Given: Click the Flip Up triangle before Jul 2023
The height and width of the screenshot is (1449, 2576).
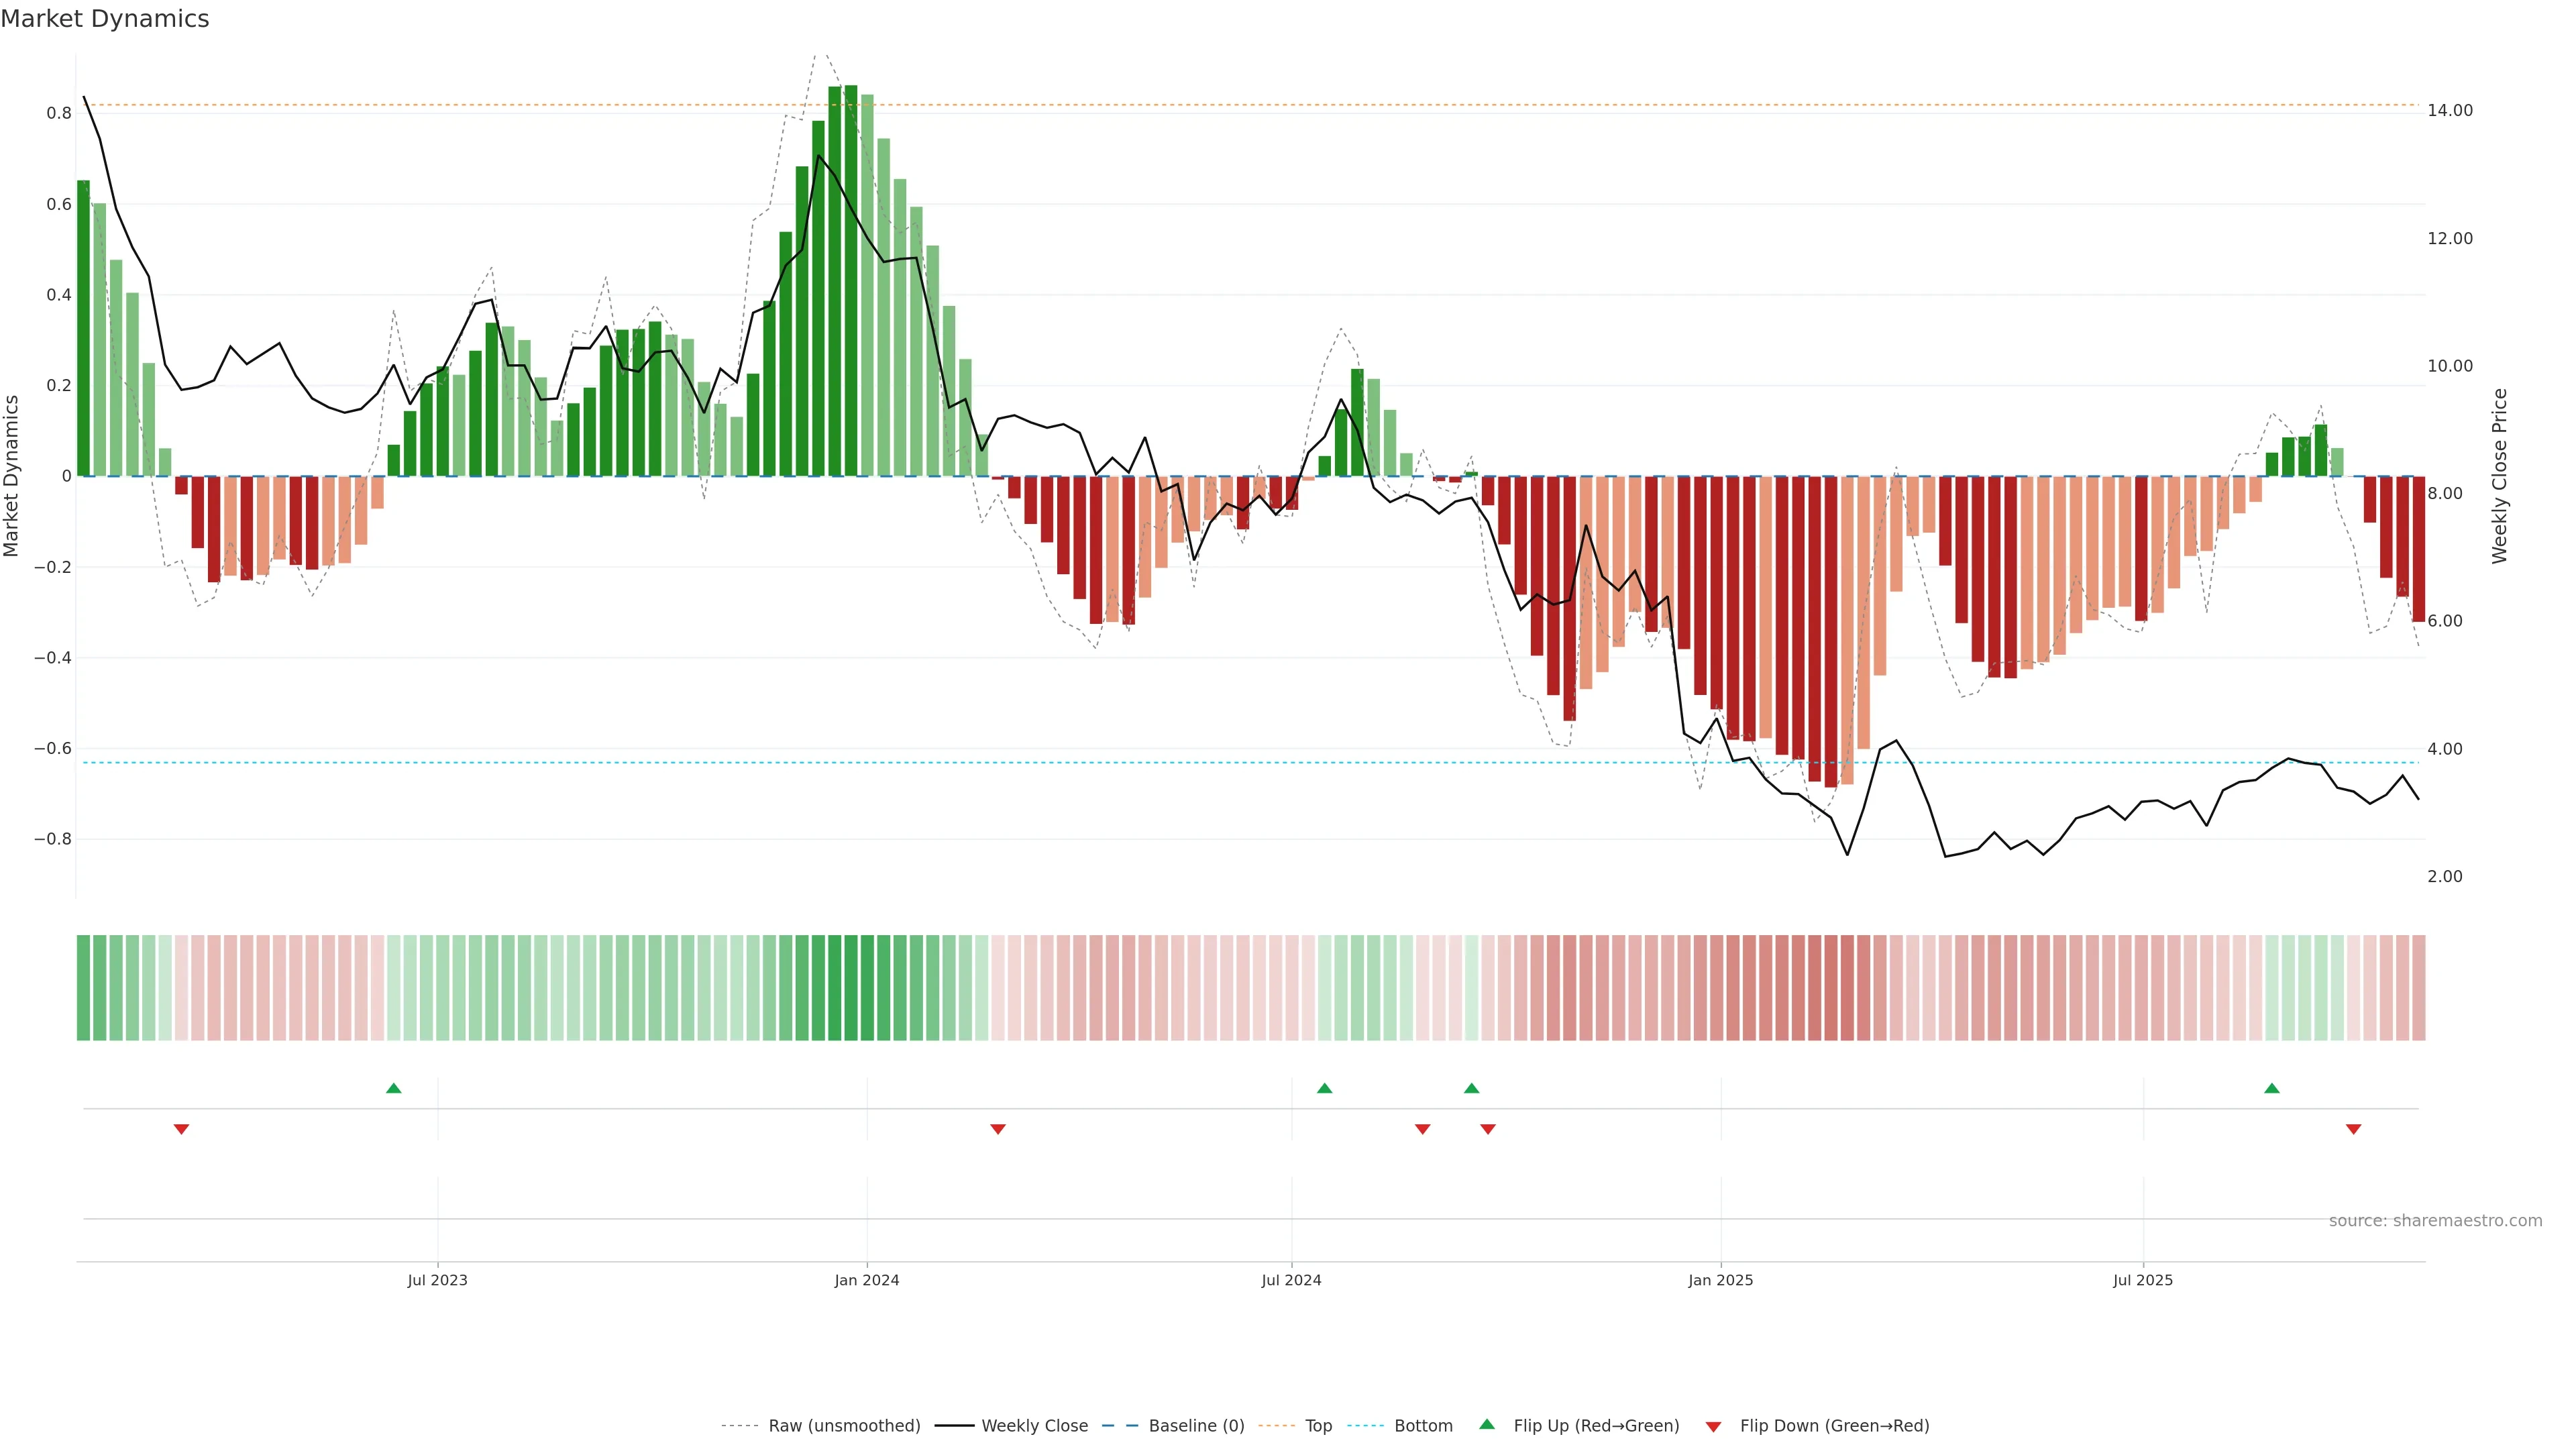Looking at the screenshot, I should coord(393,1088).
